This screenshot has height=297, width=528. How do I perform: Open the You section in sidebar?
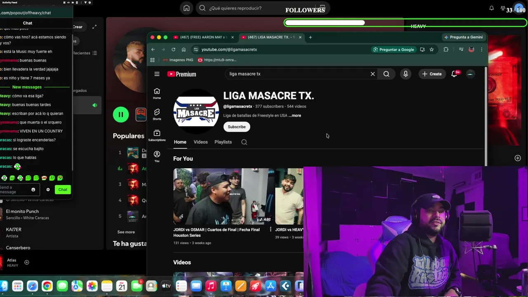click(157, 156)
